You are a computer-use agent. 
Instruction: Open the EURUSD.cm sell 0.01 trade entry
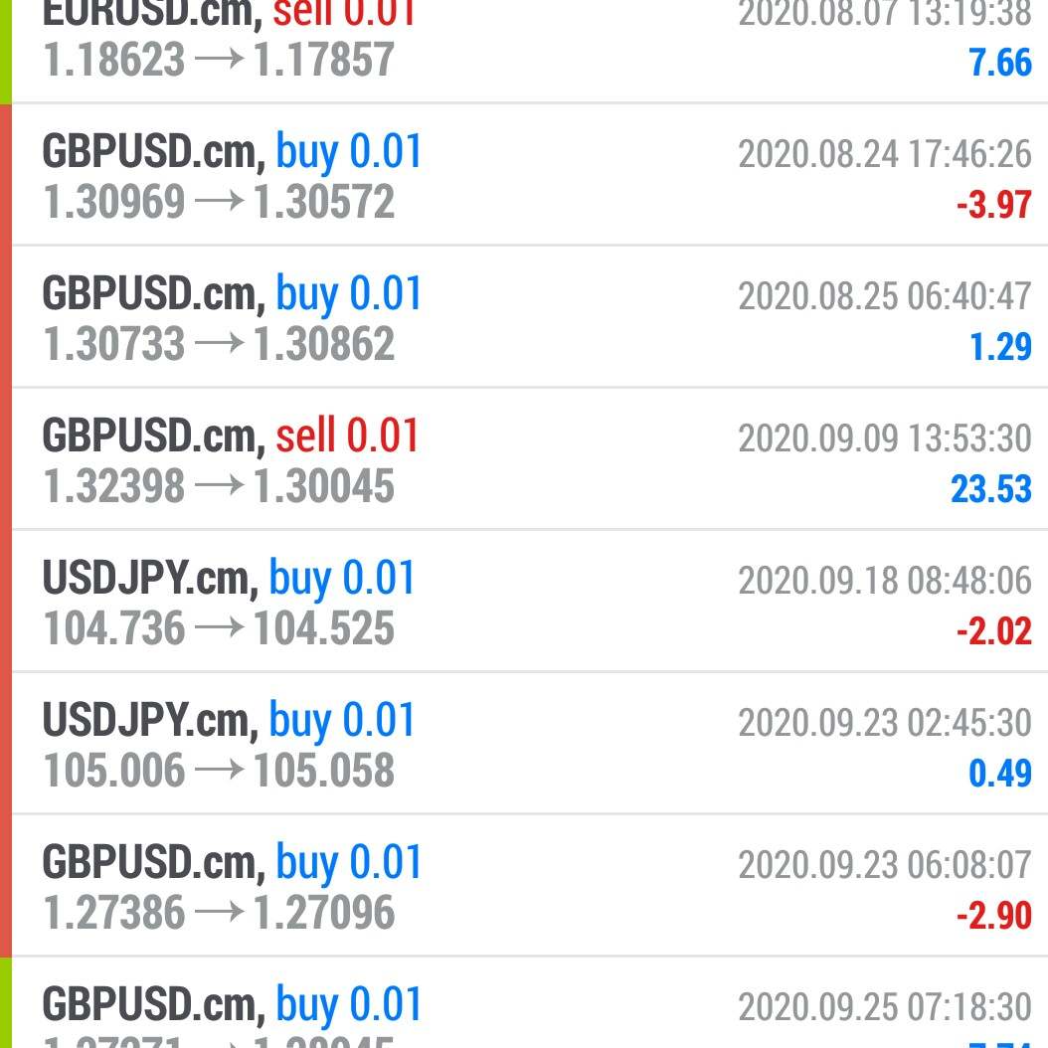[x=529, y=51]
